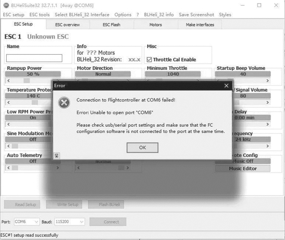Click the Unknown ESC heading text
285x240 pixels.
(x=48, y=37)
